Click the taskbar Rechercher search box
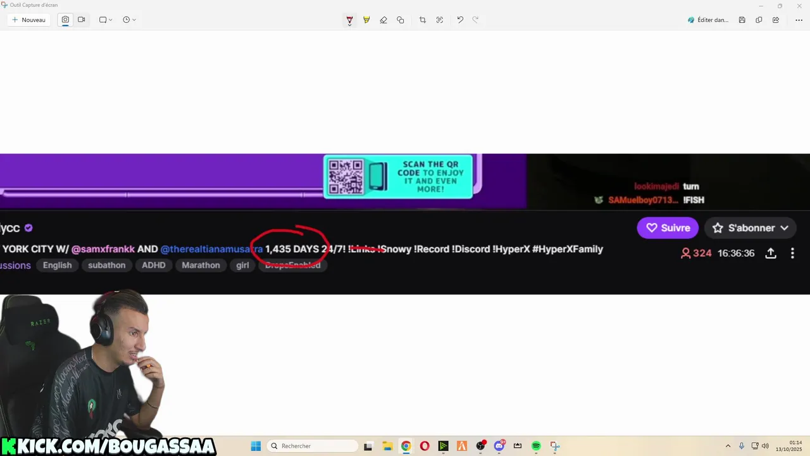Image resolution: width=810 pixels, height=456 pixels. 313,446
